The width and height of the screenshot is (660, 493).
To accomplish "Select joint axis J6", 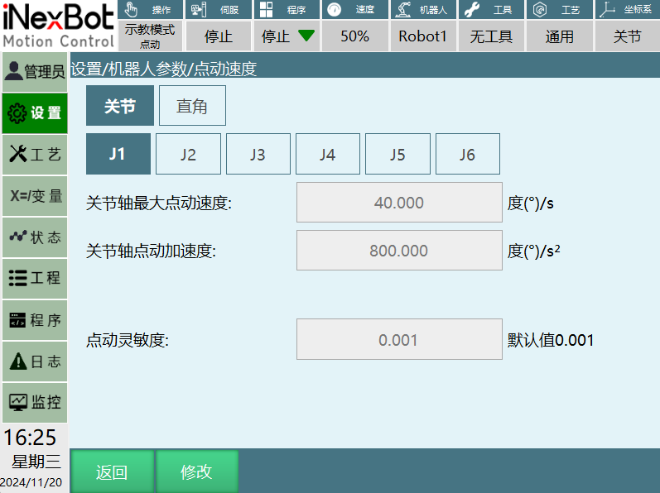I will (x=467, y=154).
